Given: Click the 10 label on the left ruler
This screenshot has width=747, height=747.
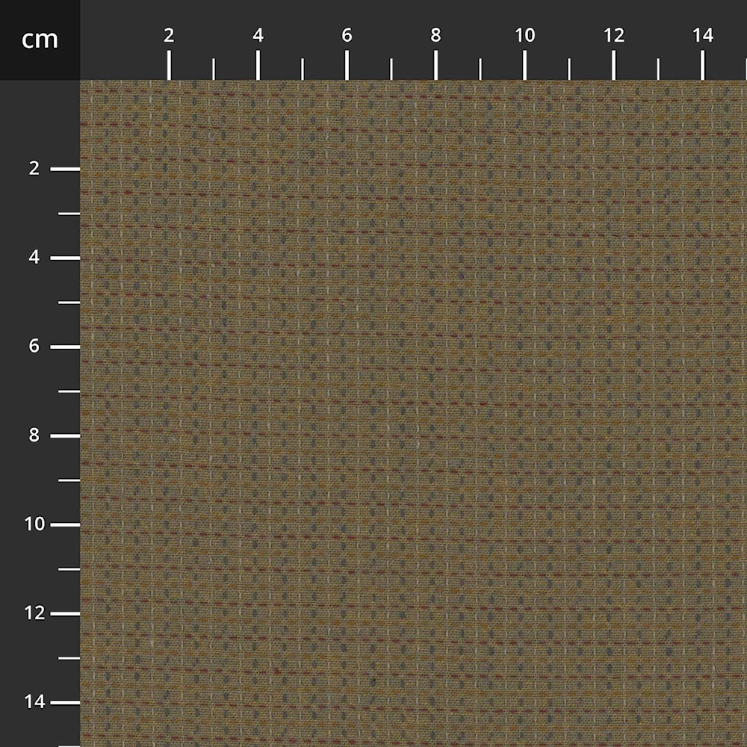Looking at the screenshot, I should pyautogui.click(x=34, y=524).
